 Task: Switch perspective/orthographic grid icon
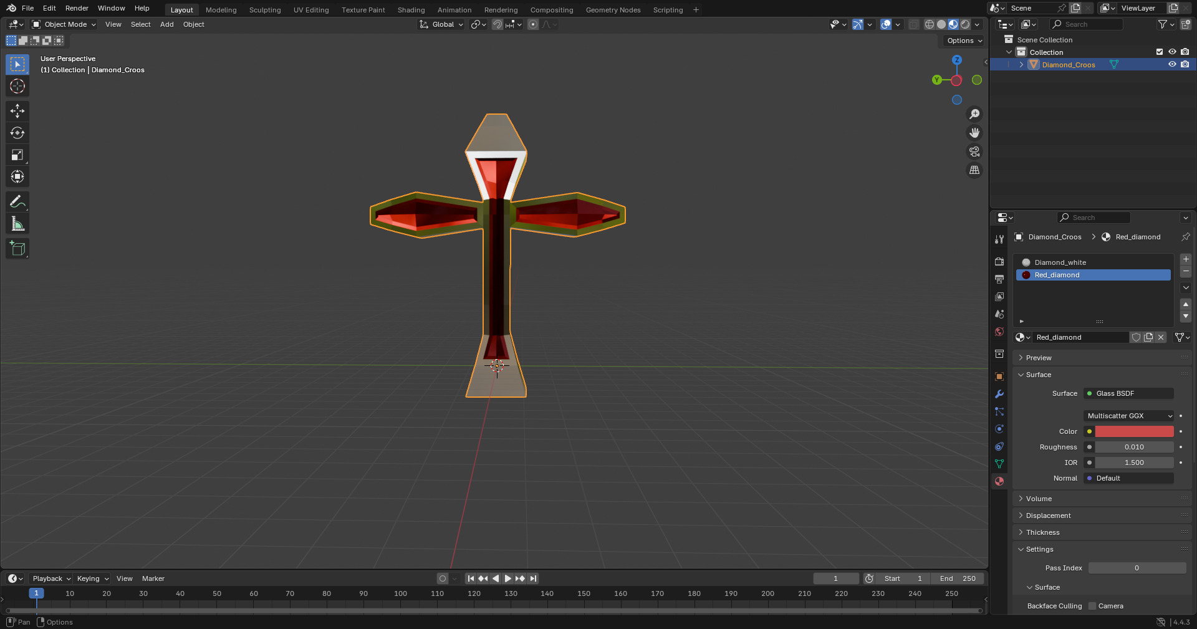tap(974, 170)
